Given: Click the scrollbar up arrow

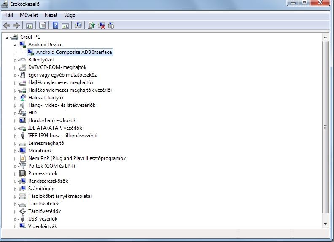Looking at the screenshot, I should tap(325, 37).
